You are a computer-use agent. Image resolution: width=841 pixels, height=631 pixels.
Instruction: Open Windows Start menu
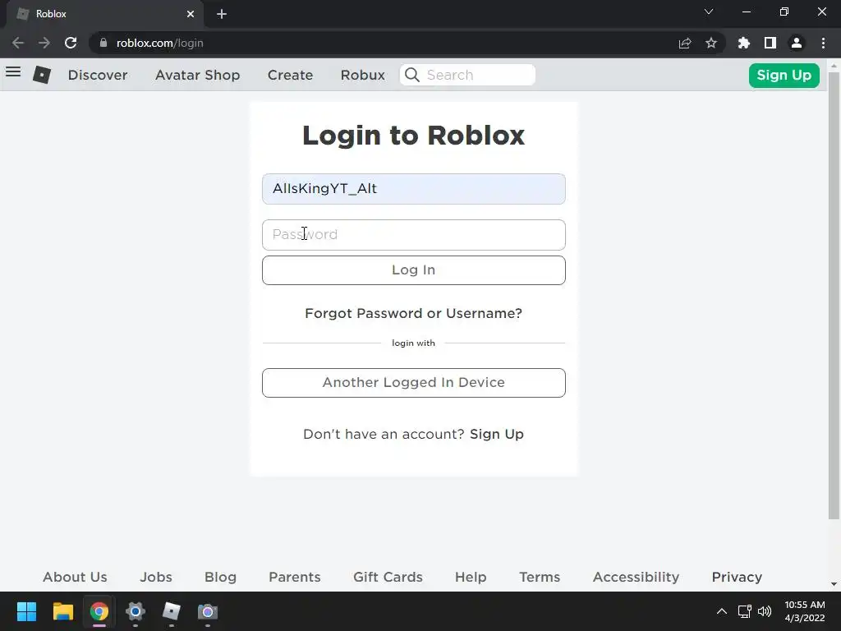pyautogui.click(x=26, y=611)
